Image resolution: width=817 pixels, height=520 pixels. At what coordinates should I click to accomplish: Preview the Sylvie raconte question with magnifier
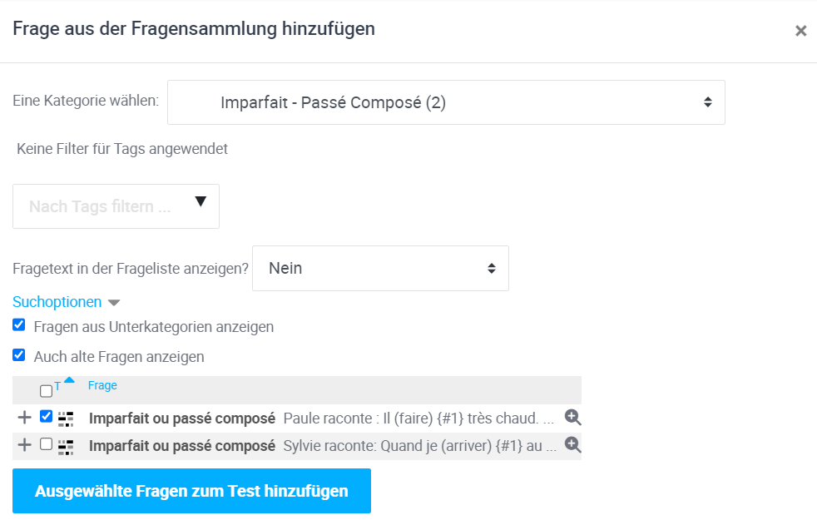[x=572, y=445]
